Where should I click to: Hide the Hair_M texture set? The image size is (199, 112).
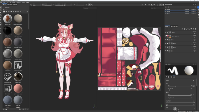coord(166,13)
